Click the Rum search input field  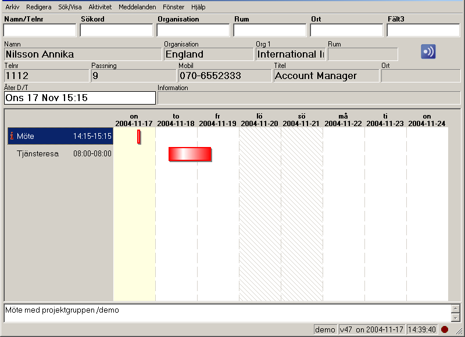tap(270, 30)
